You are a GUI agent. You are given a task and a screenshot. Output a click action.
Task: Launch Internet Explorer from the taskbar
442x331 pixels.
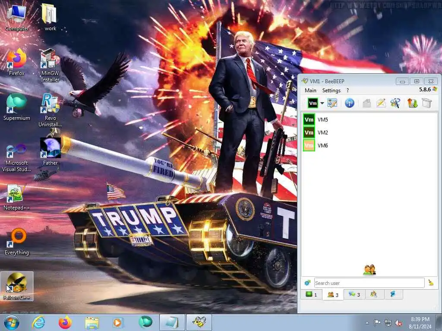click(x=38, y=322)
